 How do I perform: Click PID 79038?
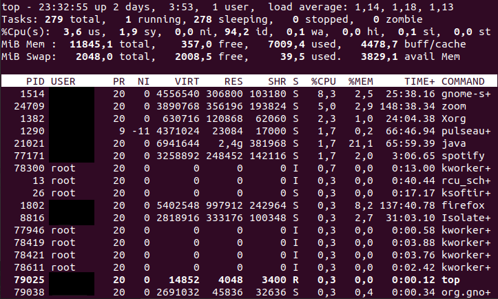(x=29, y=292)
